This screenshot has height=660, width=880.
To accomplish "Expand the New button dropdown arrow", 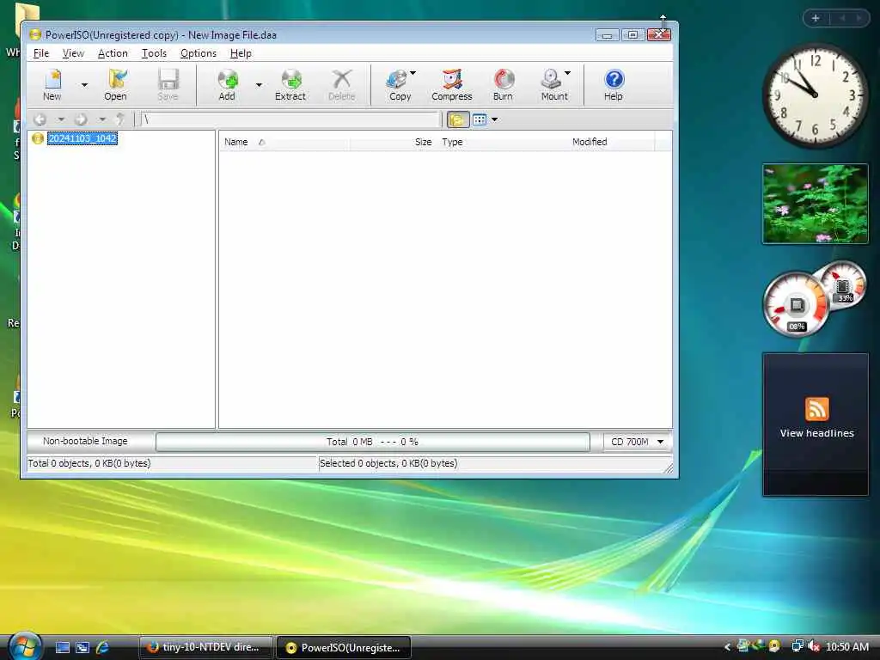I will pos(84,85).
